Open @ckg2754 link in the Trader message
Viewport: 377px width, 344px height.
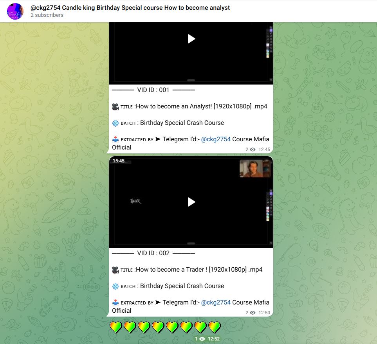(216, 303)
